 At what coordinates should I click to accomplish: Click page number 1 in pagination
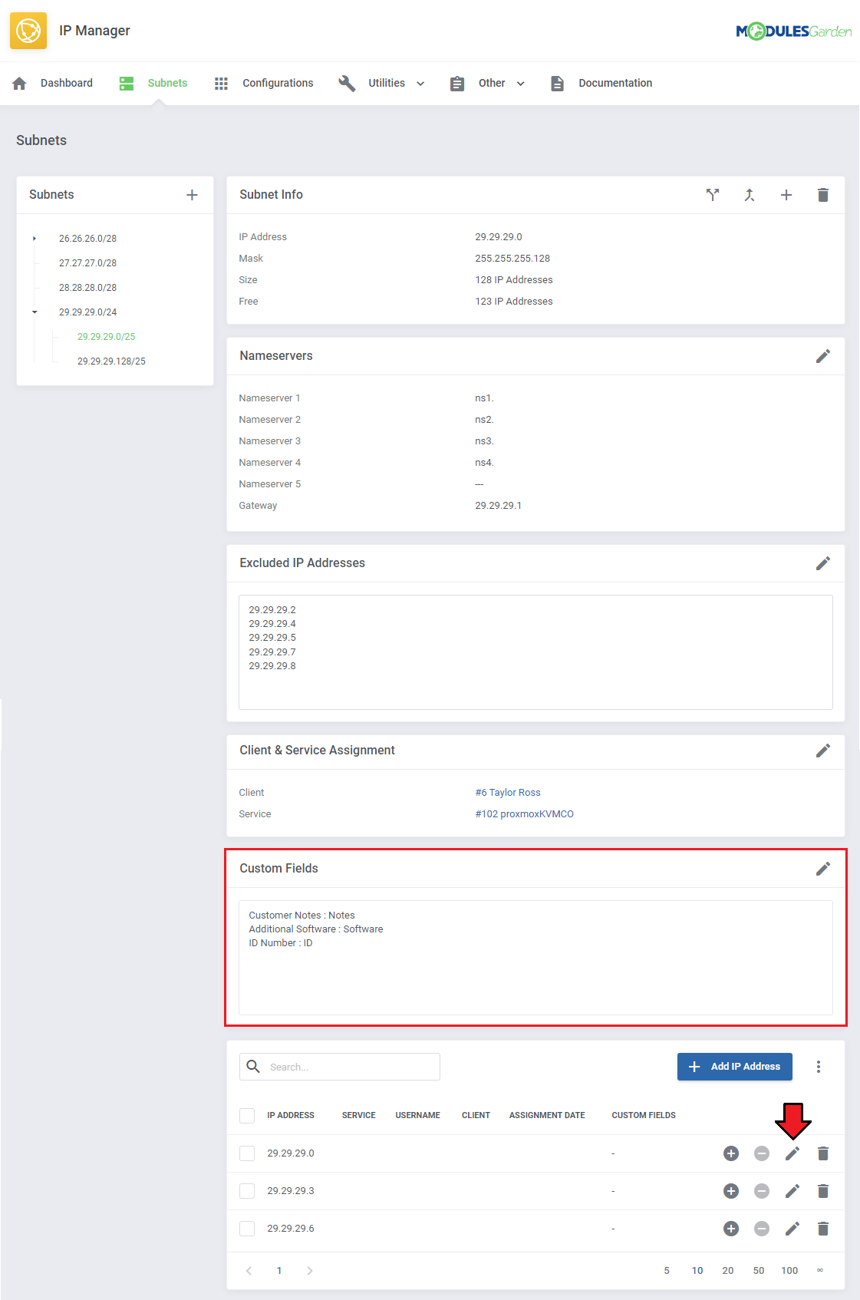click(279, 1271)
